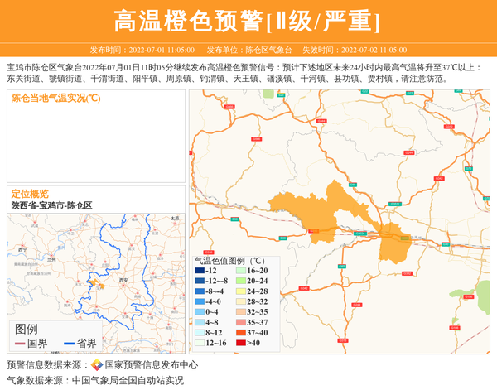Viewport: 497px width, 390px height.
Task: Click the national warning center logo icon
Action: tap(97, 365)
